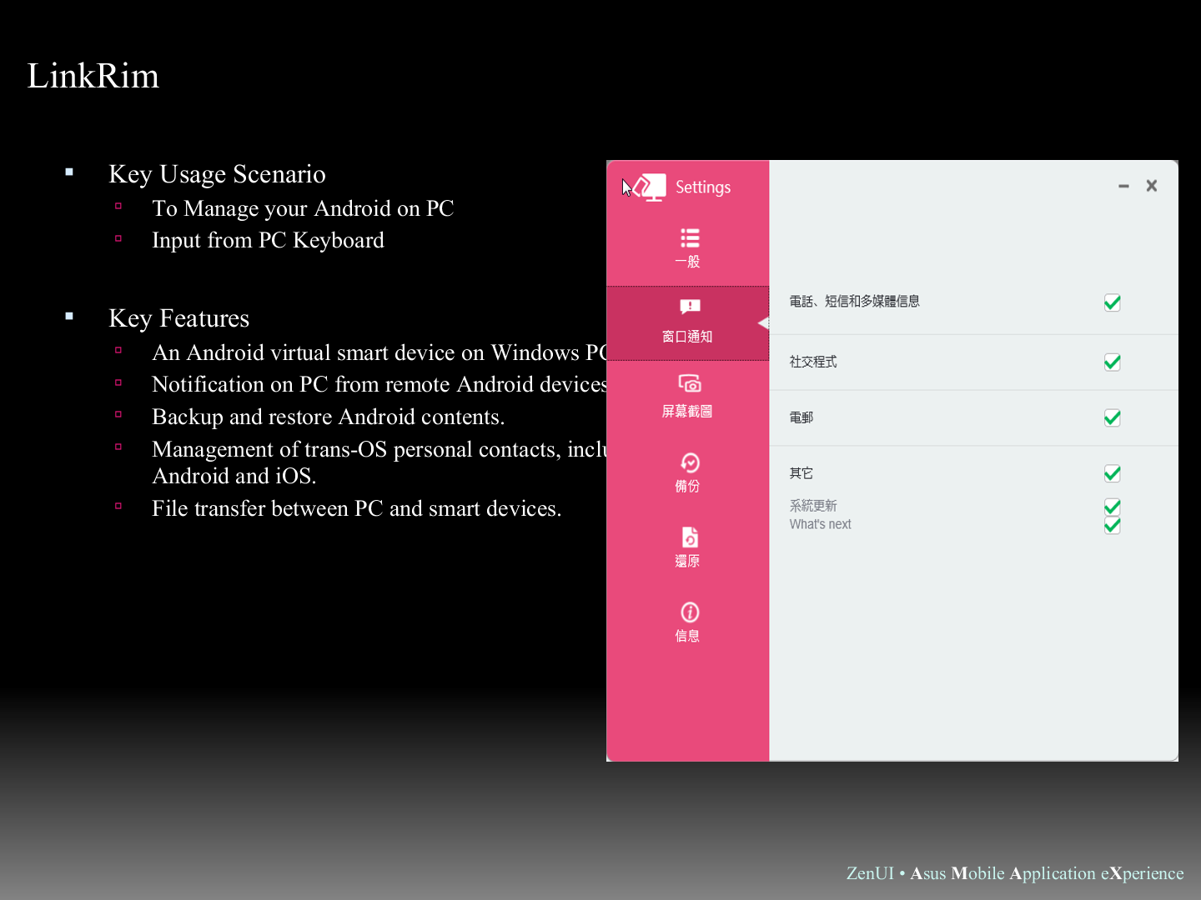The width and height of the screenshot is (1201, 900).
Task: Open the 屏幕截圖 screenshot icon
Action: (x=689, y=383)
